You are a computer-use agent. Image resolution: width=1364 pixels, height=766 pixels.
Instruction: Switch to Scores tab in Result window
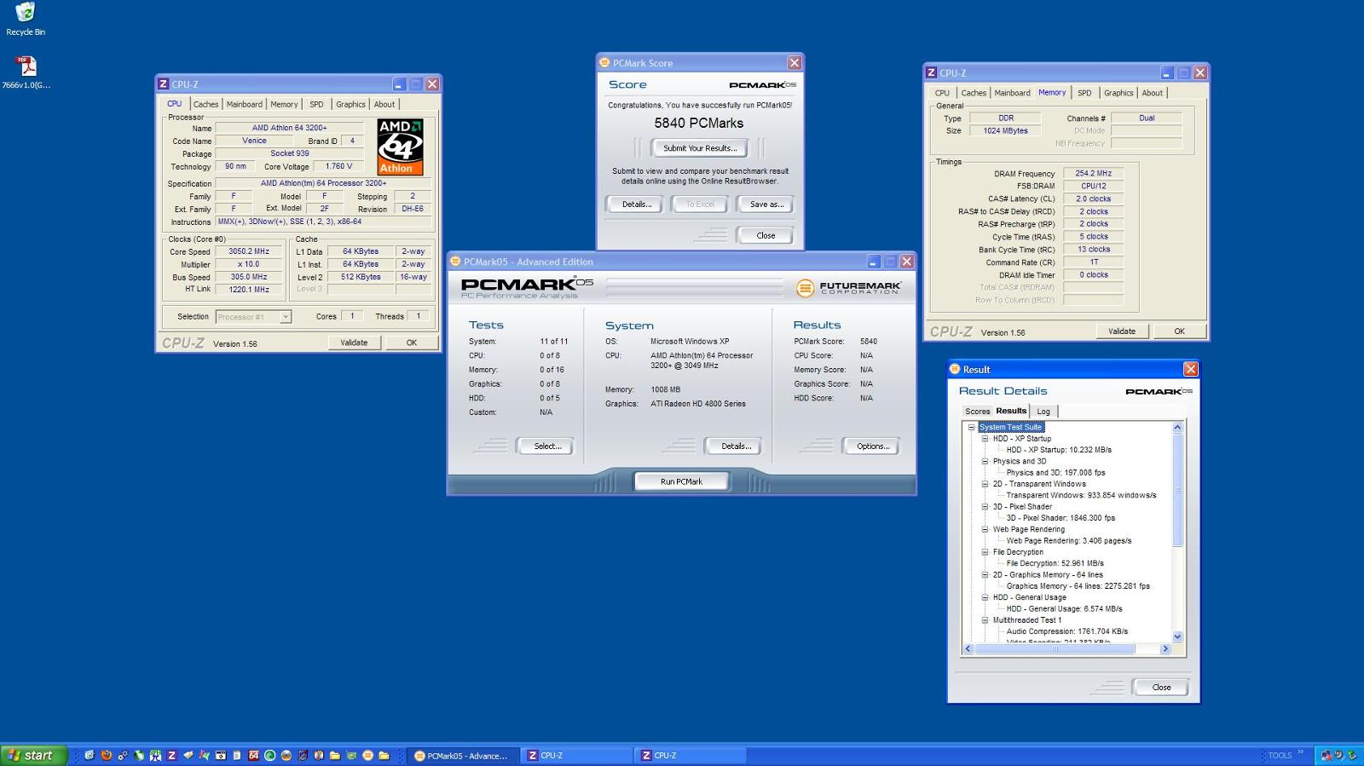(977, 412)
